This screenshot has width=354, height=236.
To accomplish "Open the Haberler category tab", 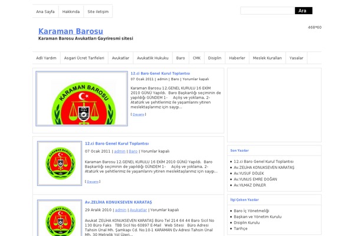I will 237,58.
